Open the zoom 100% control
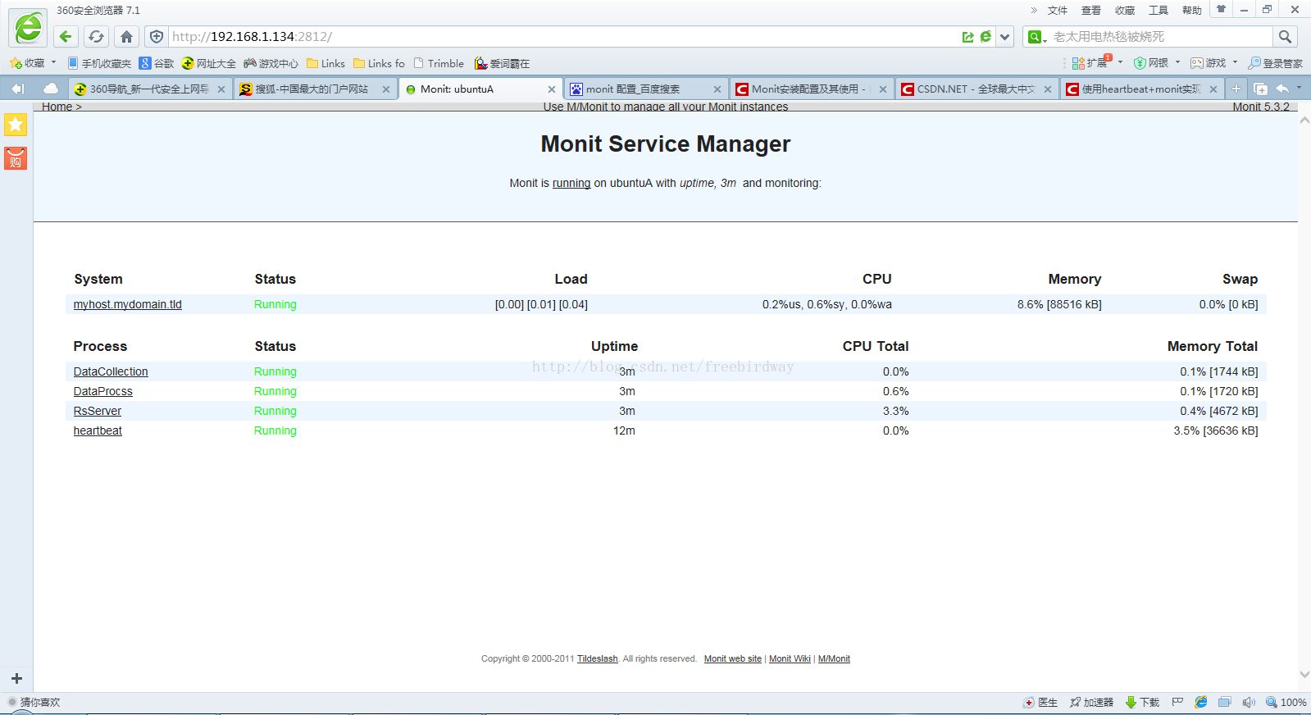The image size is (1311, 715). 1286,703
